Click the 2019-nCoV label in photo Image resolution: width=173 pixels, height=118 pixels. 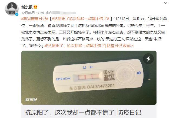[x=63, y=79]
